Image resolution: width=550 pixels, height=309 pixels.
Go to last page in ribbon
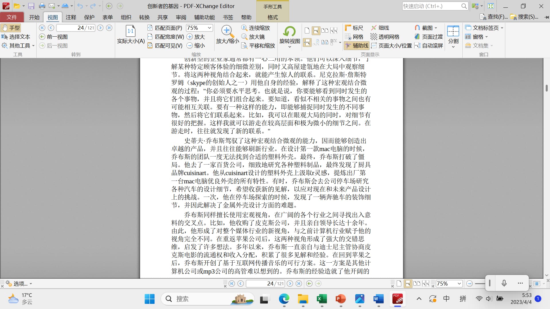(109, 28)
